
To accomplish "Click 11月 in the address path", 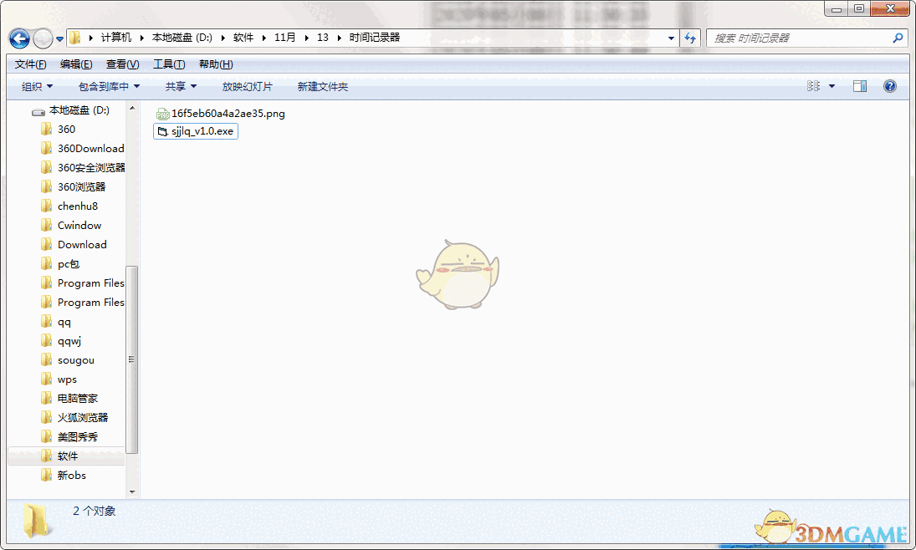I will pyautogui.click(x=284, y=38).
